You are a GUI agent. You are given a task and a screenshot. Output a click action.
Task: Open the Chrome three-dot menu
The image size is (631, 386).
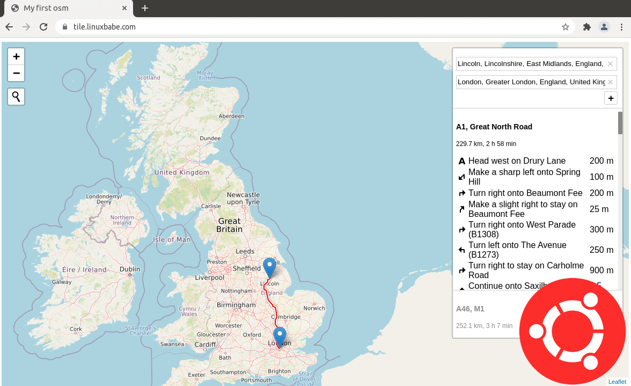click(x=622, y=27)
